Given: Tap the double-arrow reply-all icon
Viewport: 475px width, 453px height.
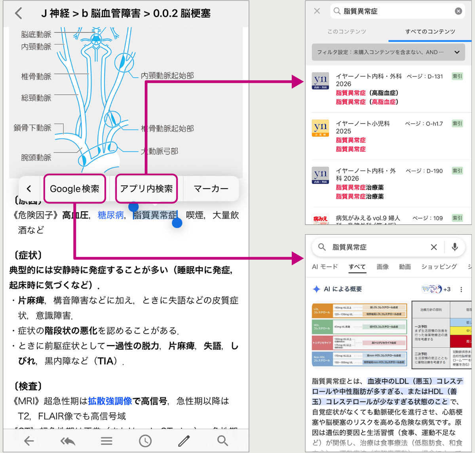Looking at the screenshot, I should pos(68,441).
